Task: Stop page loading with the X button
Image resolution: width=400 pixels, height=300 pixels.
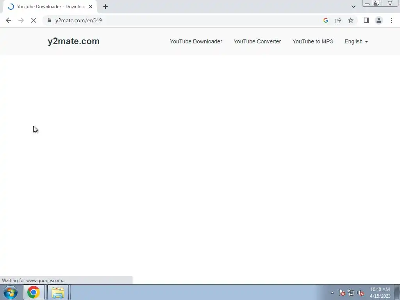Action: tap(34, 20)
